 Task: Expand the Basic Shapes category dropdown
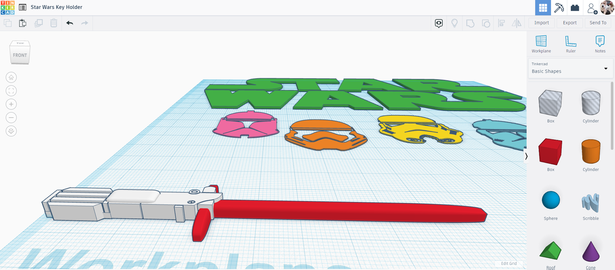click(x=570, y=68)
